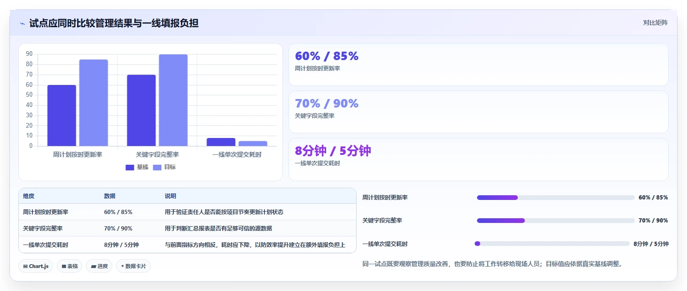Click description 用于验证责任人是否能按项目节奏更新计划状态
The height and width of the screenshot is (291, 687).
click(224, 212)
